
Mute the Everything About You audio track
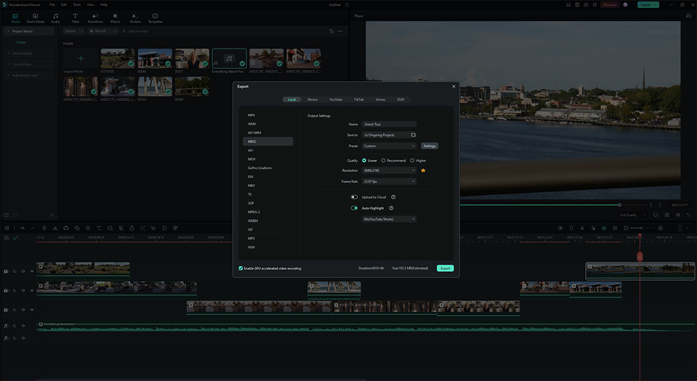pyautogui.click(x=23, y=326)
